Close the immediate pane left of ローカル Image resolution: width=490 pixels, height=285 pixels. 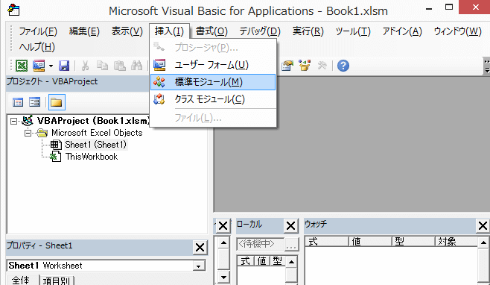[x=223, y=226]
